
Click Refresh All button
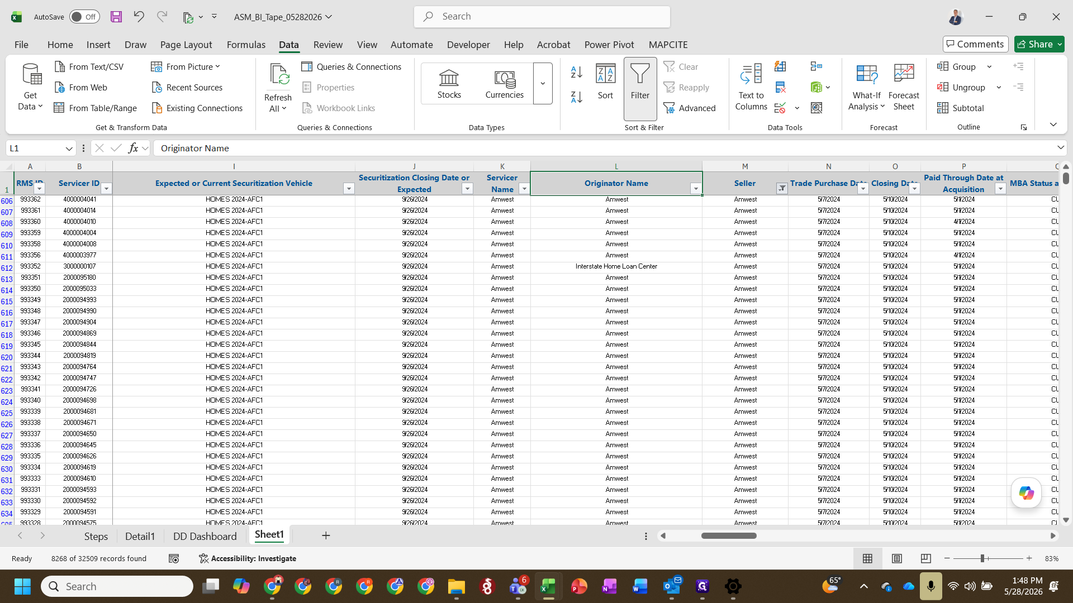pyautogui.click(x=278, y=87)
